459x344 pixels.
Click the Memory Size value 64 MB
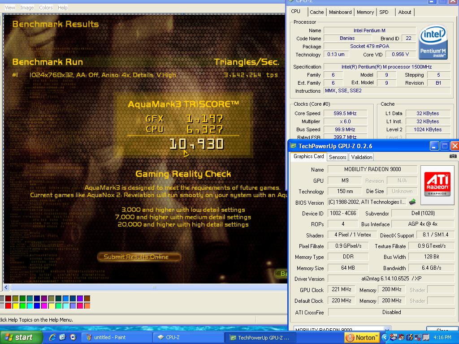[x=348, y=268]
